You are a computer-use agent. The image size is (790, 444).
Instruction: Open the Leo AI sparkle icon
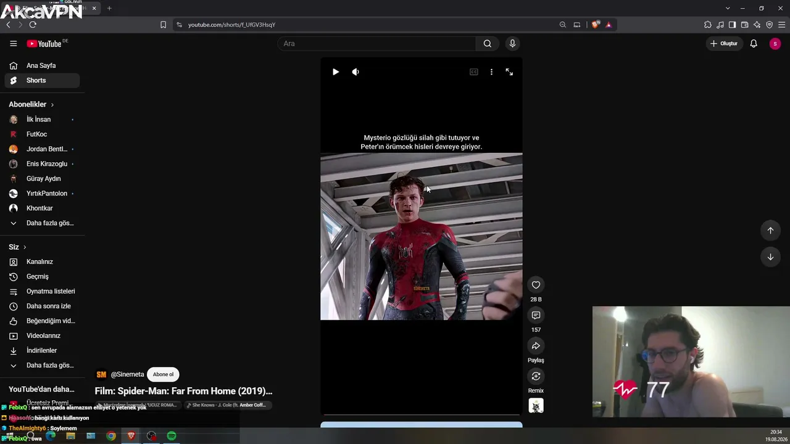click(x=757, y=25)
